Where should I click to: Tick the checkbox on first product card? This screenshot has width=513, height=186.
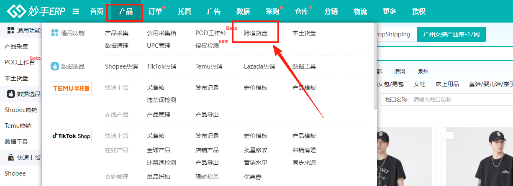[449, 135]
